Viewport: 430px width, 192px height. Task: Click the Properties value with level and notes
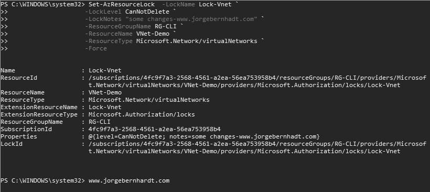click(204, 136)
